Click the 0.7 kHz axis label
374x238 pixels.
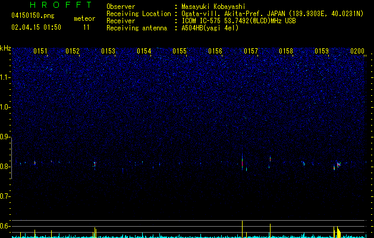tap(5, 196)
